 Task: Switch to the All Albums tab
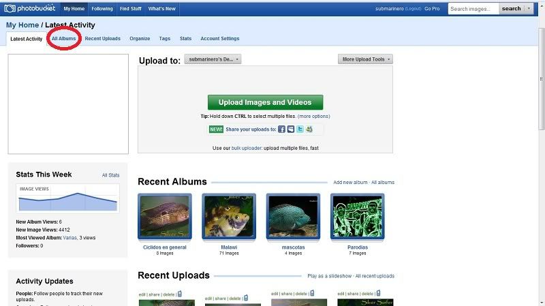click(64, 39)
